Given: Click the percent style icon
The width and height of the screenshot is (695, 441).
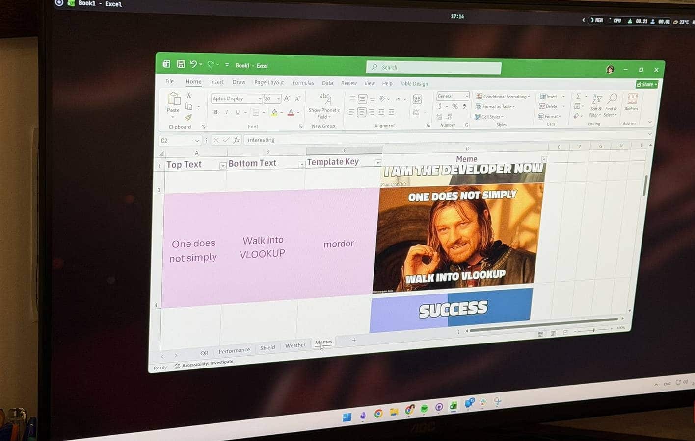Looking at the screenshot, I should (455, 106).
